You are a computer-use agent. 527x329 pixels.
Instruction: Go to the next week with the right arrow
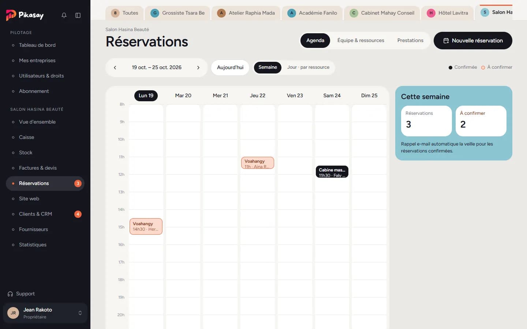[x=198, y=68]
